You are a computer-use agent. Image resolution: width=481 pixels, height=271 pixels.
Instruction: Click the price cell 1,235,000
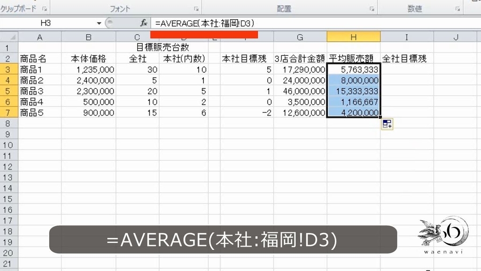89,70
